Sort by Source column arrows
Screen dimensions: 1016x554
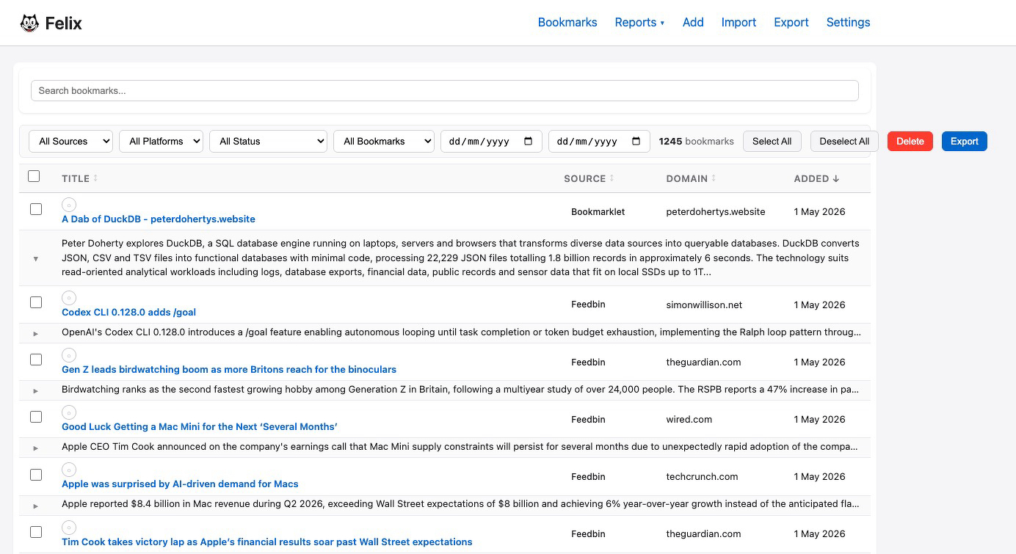[x=612, y=178]
